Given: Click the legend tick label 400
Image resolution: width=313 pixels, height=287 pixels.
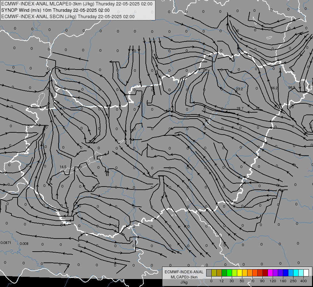Looking at the screenshot, I should 303,281.
